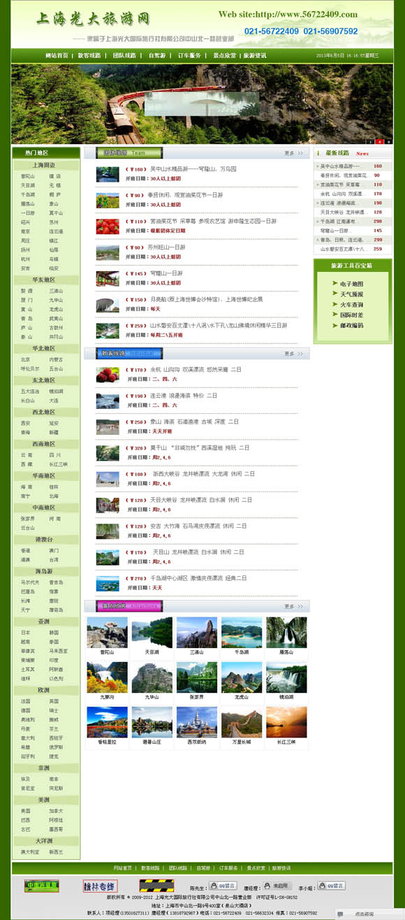Image resolution: width=405 pixels, height=920 pixels.
Task: Click the thumbnail of 苏州旺山一日游
Action: pyautogui.click(x=108, y=252)
